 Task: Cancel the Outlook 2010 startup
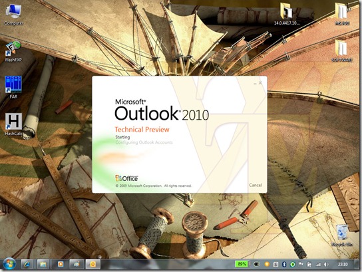coord(256,185)
